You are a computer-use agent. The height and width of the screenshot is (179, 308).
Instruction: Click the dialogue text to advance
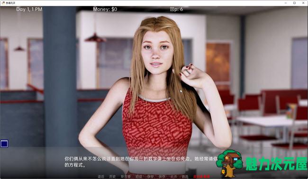point(141,162)
